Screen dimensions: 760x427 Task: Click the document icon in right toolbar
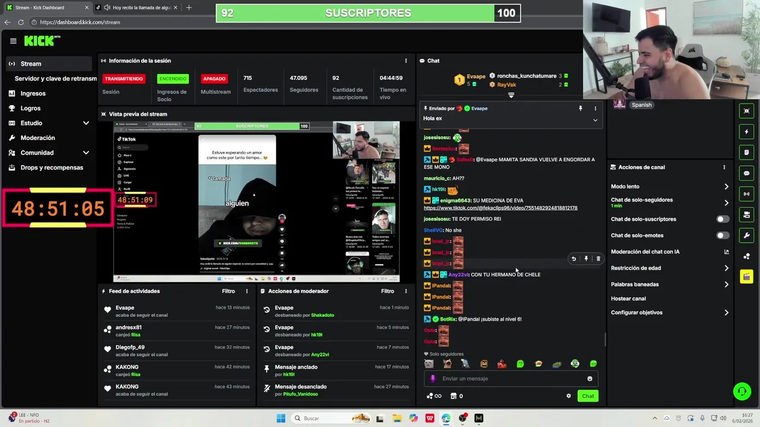pos(746,152)
